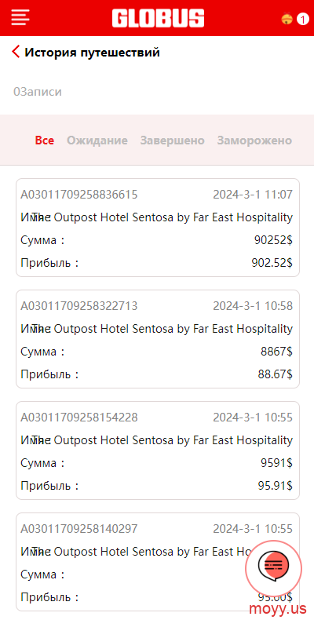Click the 8867$ sum amount
Viewport: 314px width, 620px height.
pos(277,352)
